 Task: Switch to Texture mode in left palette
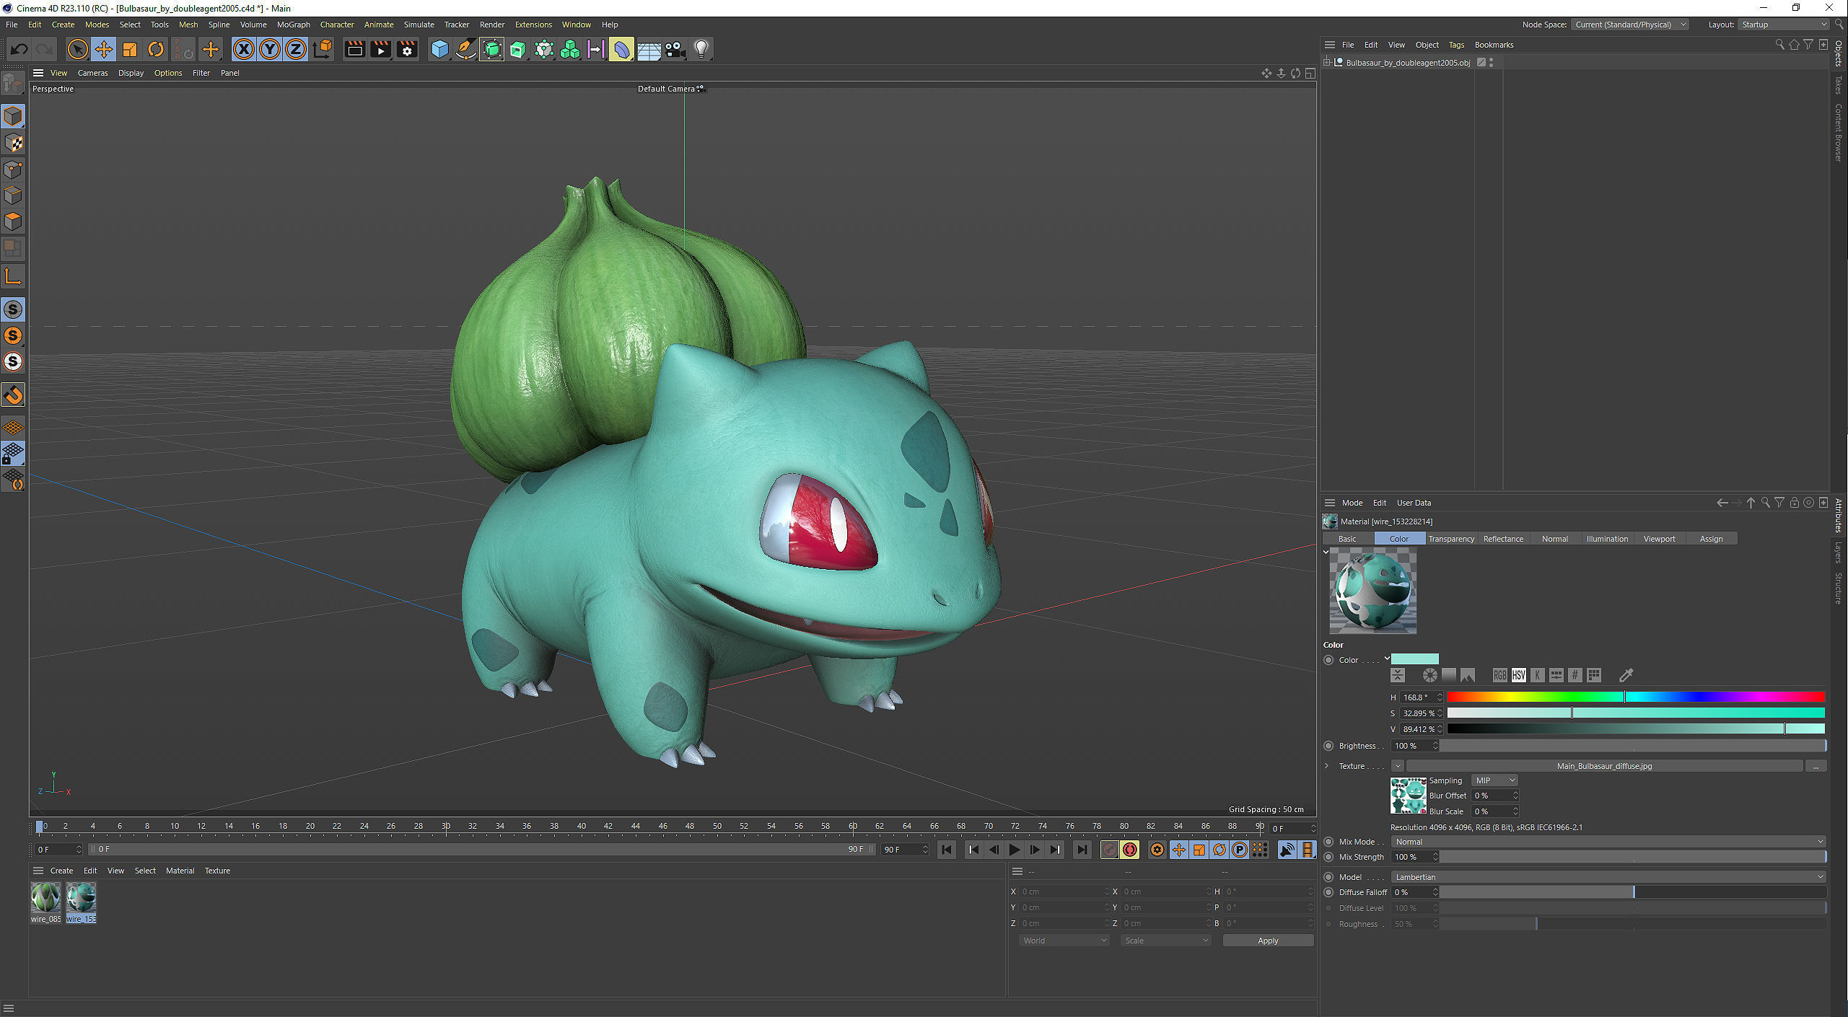pyautogui.click(x=13, y=143)
